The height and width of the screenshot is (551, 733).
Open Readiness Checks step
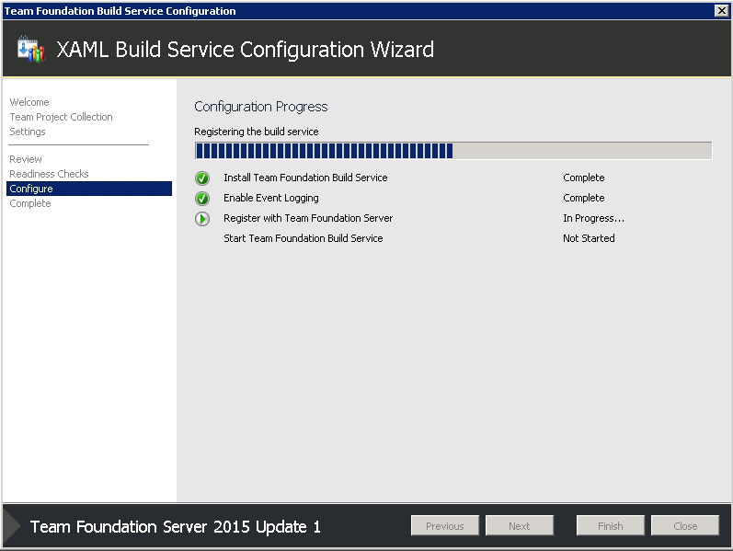(x=49, y=174)
